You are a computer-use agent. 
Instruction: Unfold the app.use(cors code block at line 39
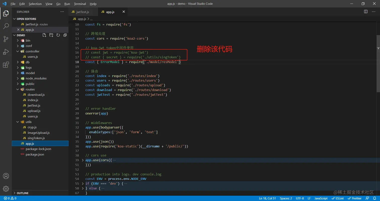[x=83, y=160]
